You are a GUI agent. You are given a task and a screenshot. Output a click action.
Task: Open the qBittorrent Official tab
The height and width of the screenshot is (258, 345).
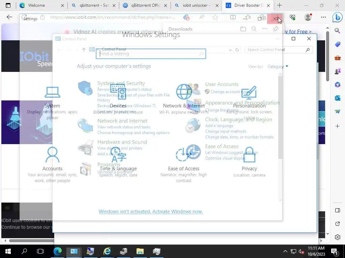pos(145,5)
